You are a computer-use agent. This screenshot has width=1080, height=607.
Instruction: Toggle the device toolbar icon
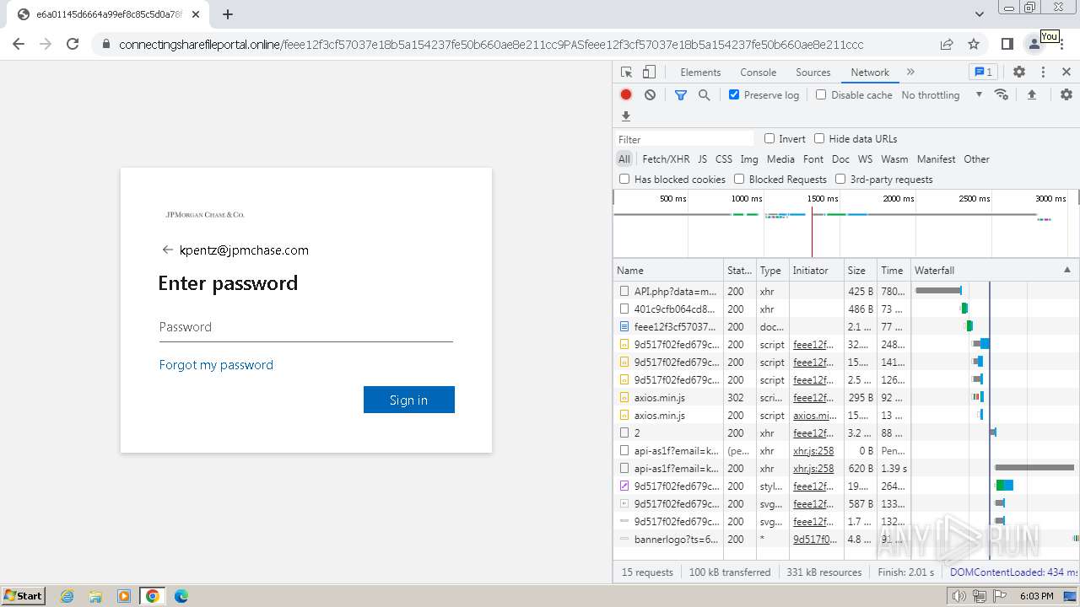[x=649, y=73]
